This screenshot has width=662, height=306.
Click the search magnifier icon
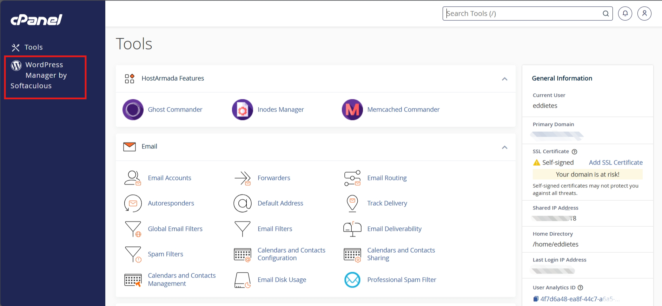[x=606, y=13]
